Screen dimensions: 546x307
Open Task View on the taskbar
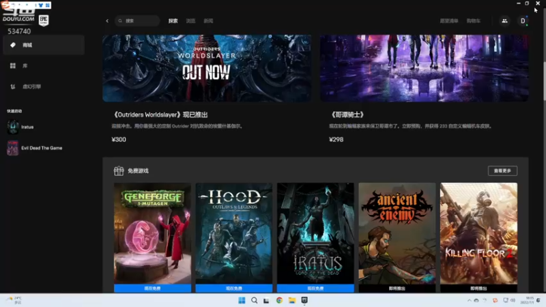coord(266,300)
